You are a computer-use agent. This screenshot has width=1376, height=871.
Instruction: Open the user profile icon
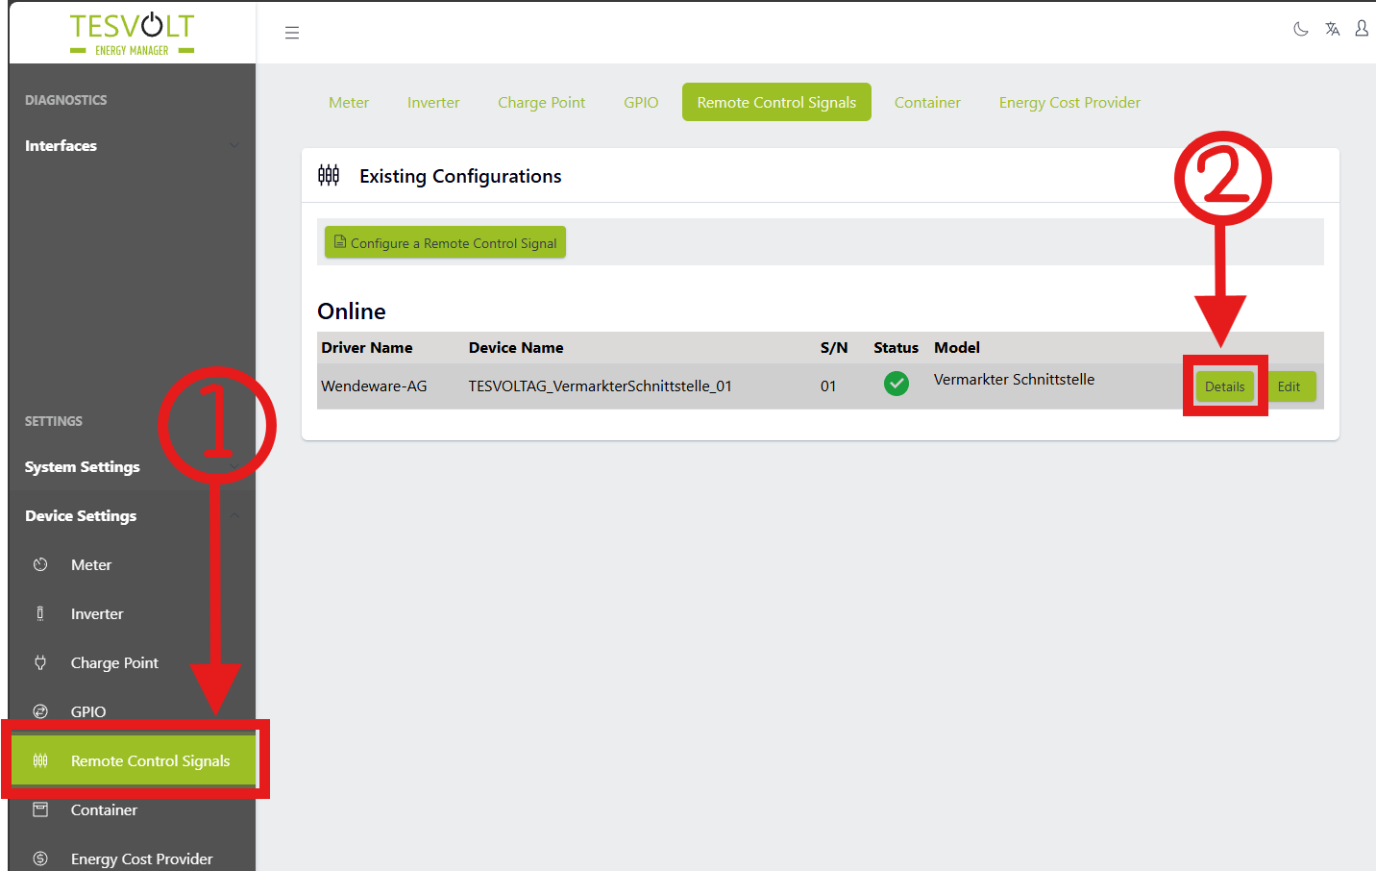coord(1362,29)
